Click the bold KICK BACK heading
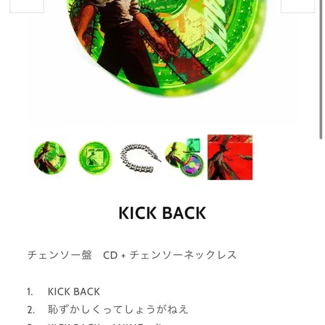Image resolution: width=325 pixels, height=325 pixels. [162, 213]
